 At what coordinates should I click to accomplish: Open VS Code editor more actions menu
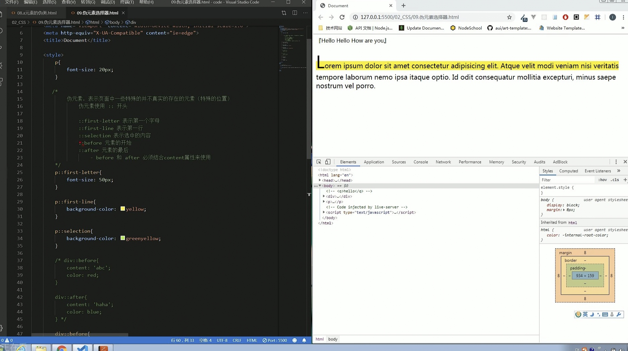pos(305,13)
